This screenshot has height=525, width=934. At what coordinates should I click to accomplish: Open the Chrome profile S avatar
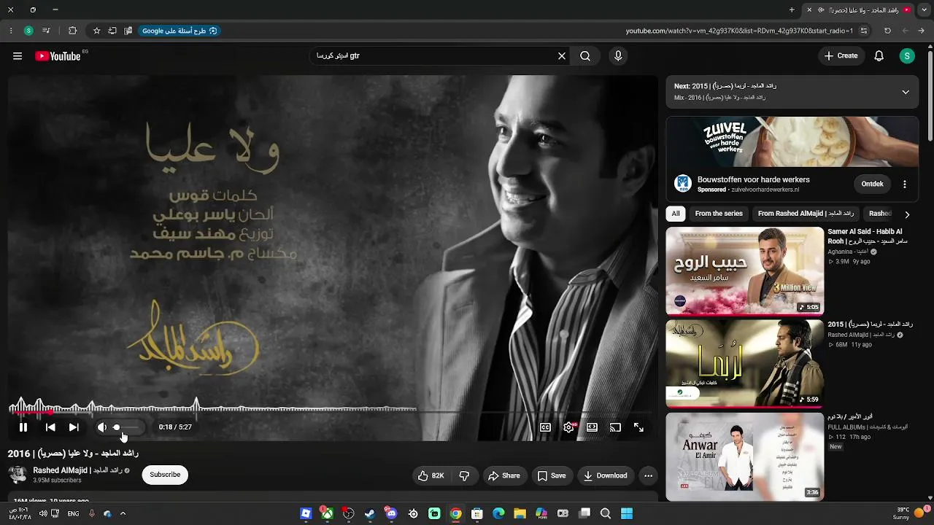tap(28, 31)
